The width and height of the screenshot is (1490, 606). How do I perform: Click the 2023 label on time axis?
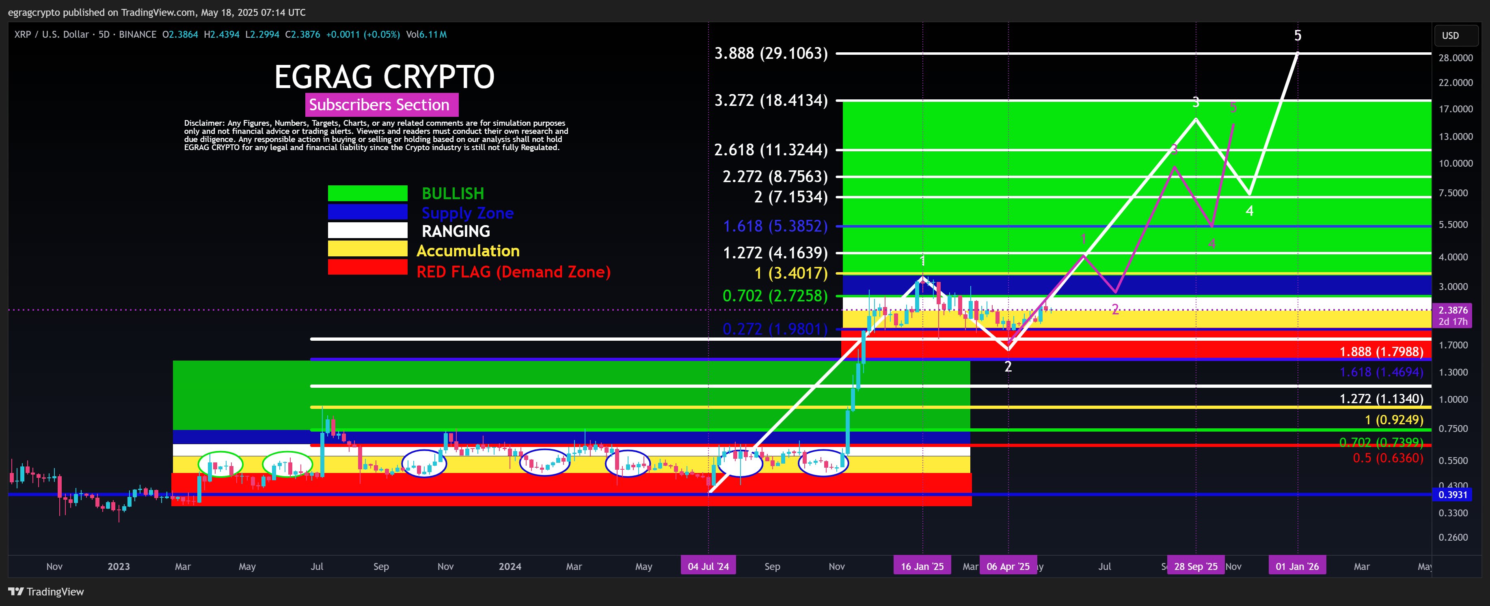(119, 566)
